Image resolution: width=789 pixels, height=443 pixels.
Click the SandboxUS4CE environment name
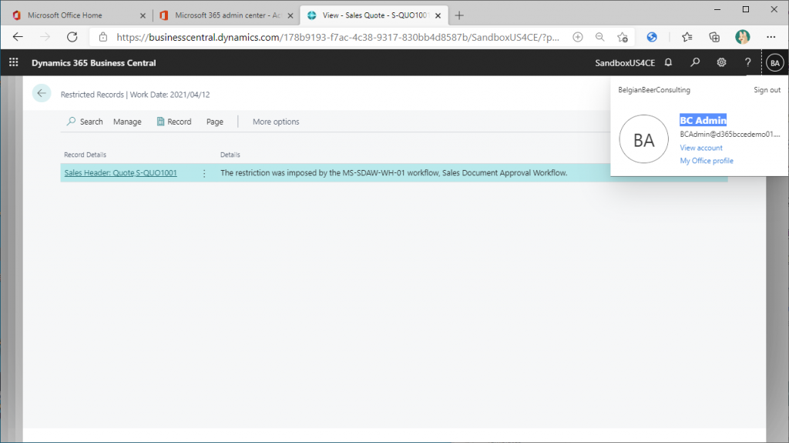[625, 63]
